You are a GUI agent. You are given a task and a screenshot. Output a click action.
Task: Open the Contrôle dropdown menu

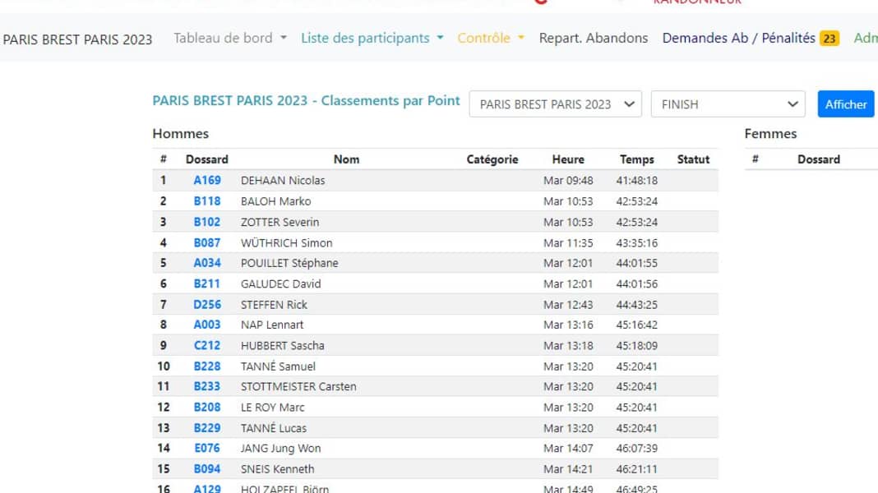[x=491, y=38]
